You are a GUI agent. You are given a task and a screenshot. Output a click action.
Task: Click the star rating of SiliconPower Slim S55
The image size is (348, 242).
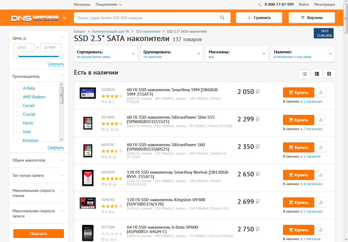[112, 124]
